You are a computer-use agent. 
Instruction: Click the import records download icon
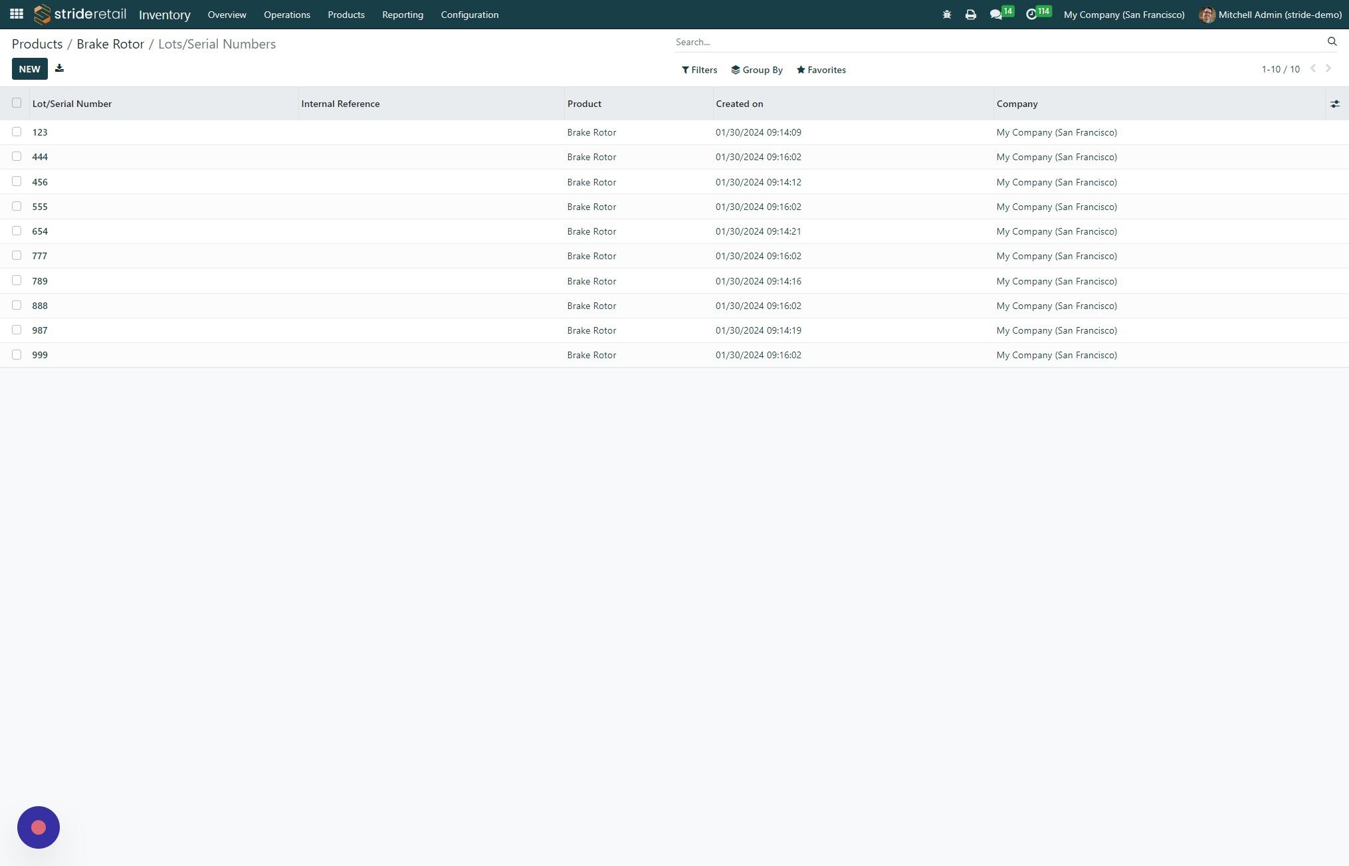pyautogui.click(x=59, y=68)
